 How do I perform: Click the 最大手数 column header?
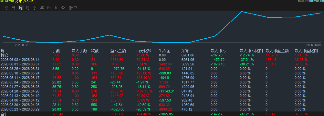[79, 51]
